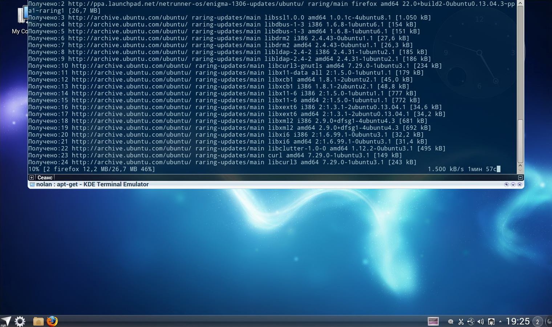Screen dimensions: 552x327
Task: Click the 'Получено:16' libxext6 i386 line
Action: (x=235, y=107)
